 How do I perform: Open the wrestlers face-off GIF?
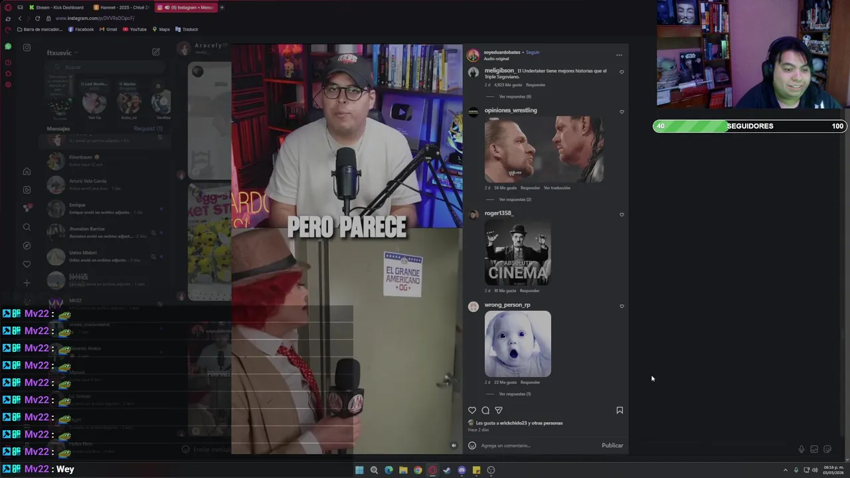544,149
